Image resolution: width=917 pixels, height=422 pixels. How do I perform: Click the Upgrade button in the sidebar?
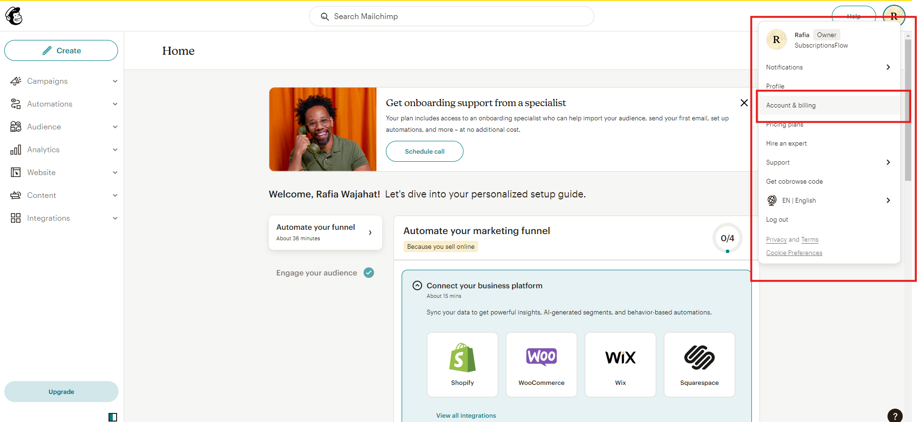coord(61,392)
